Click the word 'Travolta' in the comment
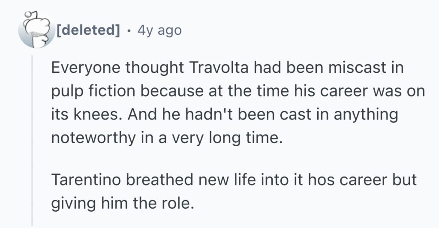439x228 pixels. coord(219,68)
